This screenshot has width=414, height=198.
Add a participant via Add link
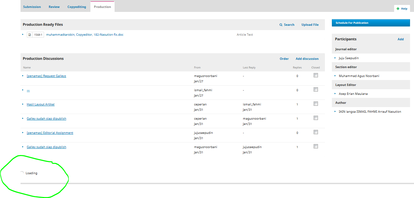click(400, 39)
